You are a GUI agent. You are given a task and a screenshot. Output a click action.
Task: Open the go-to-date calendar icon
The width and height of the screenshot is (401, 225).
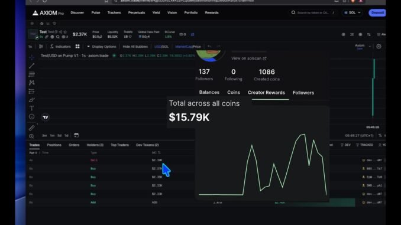tap(76, 135)
